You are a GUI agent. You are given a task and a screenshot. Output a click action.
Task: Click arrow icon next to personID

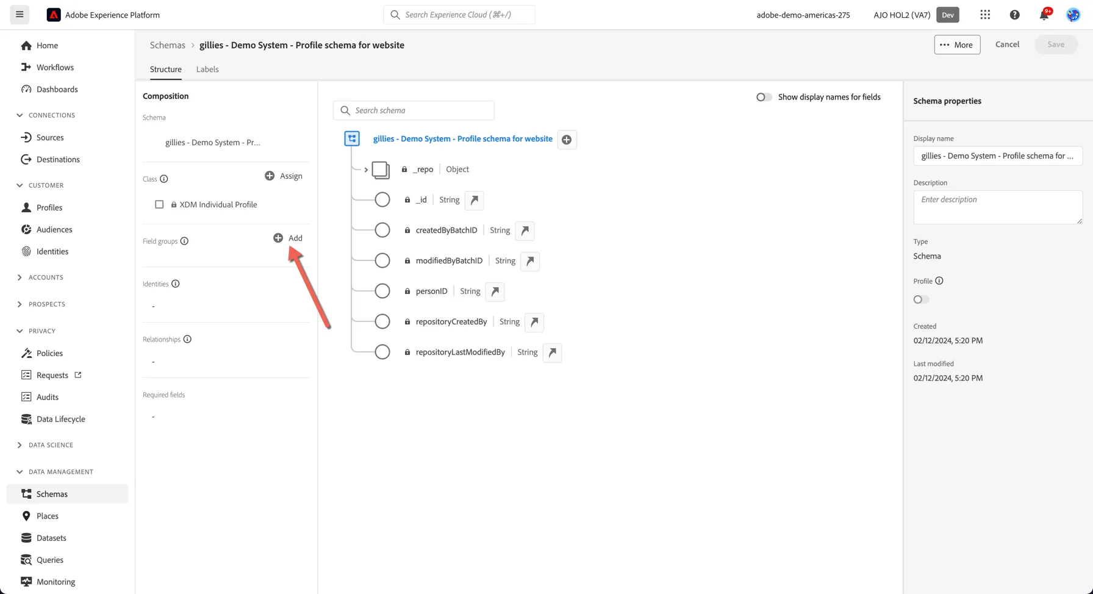[495, 292]
